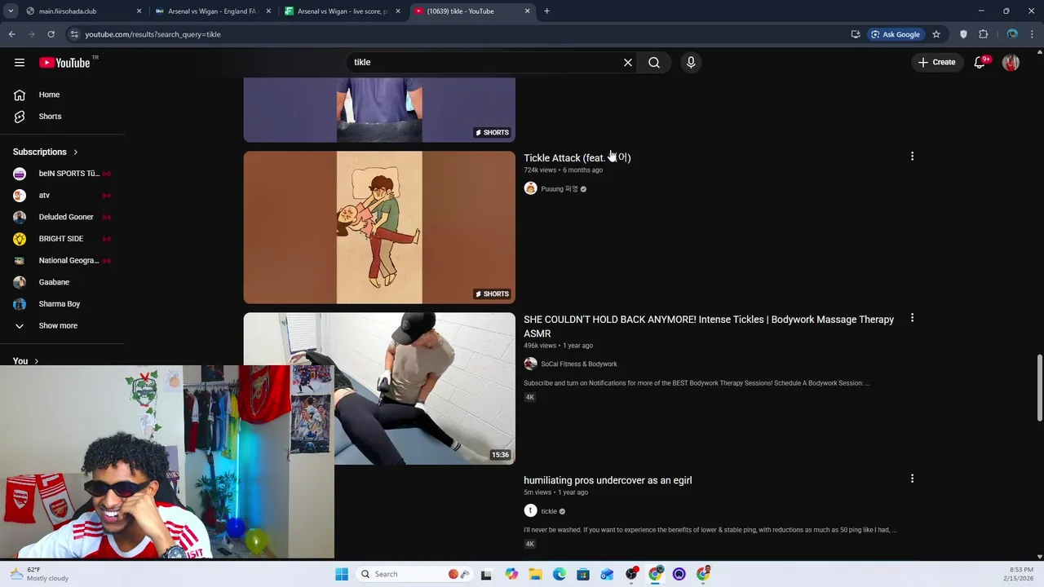Image resolution: width=1044 pixels, height=587 pixels.
Task: Open the tab search dropdown in Chrome
Action: point(11,11)
